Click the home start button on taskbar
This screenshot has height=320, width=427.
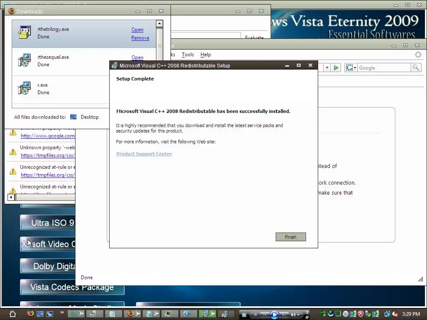click(x=13, y=314)
